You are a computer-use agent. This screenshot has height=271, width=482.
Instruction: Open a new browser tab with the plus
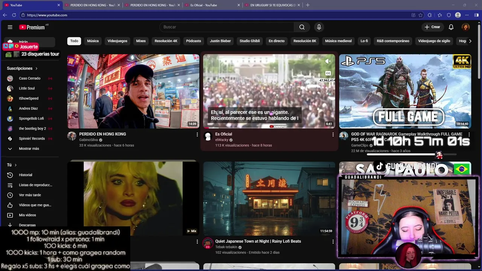(x=308, y=5)
